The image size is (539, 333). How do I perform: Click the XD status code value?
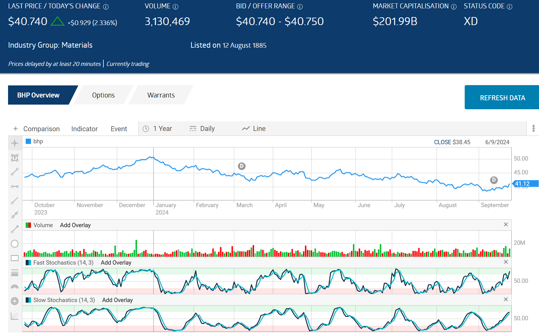coord(471,21)
